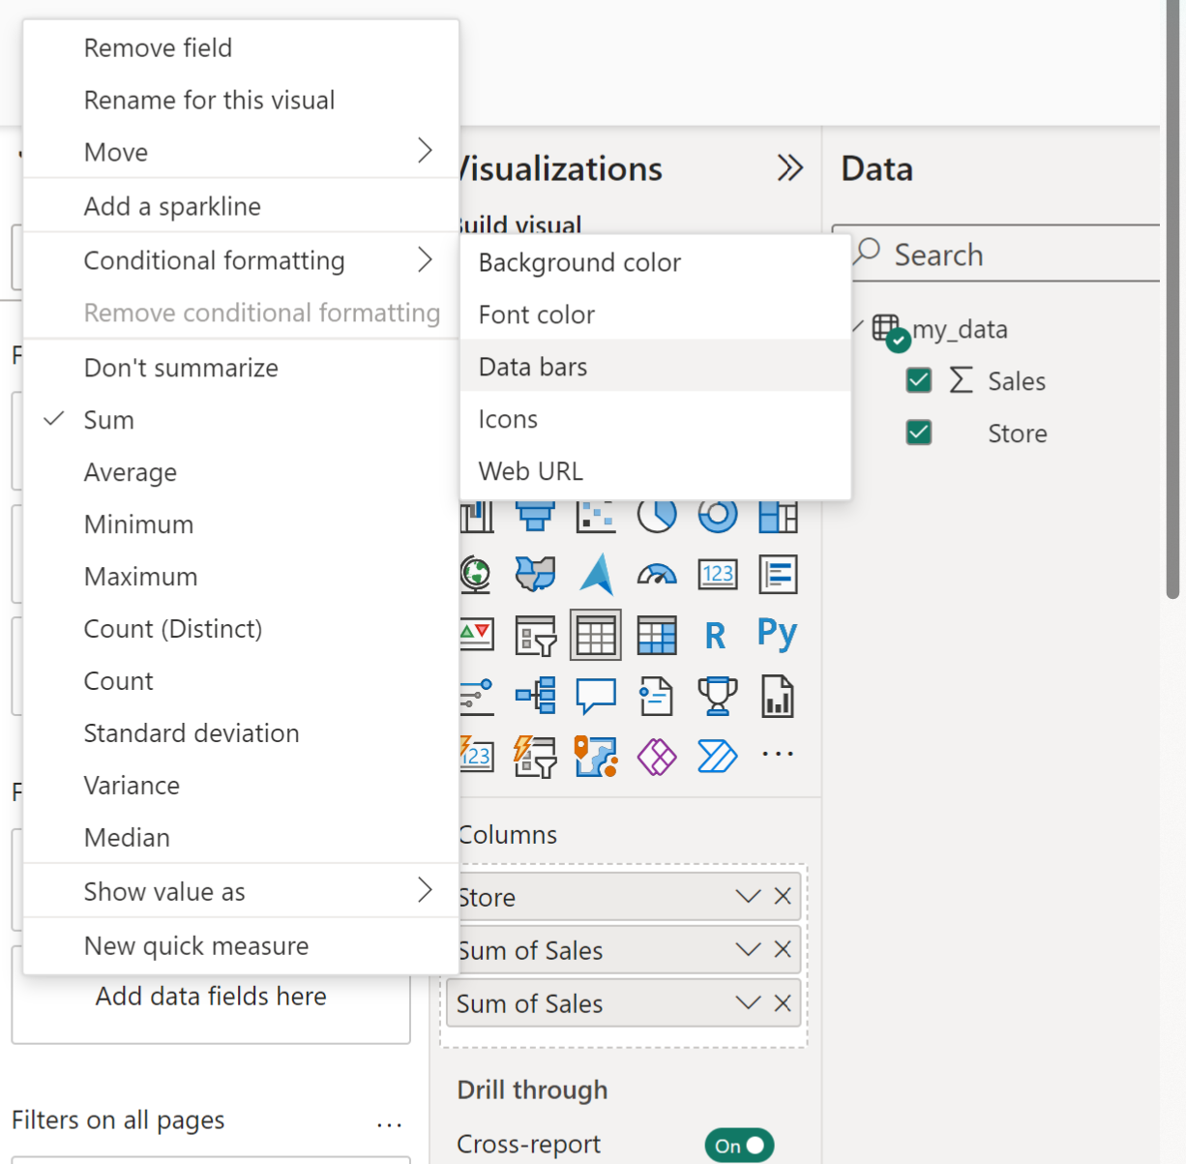Uncheck the Sales field checkbox
Viewport: 1186px width, 1164px height.
click(919, 380)
